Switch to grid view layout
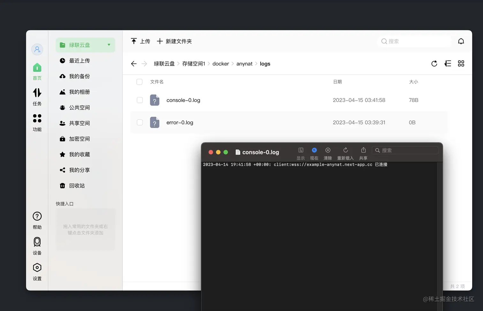The width and height of the screenshot is (483, 311). click(461, 64)
